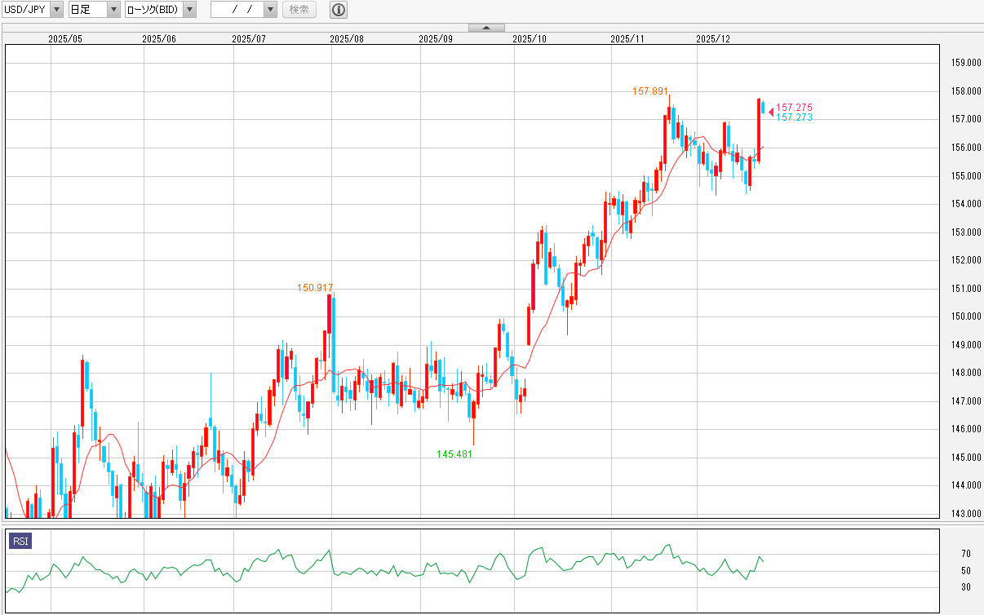Click the RSI 70 level label
Screen dimensions: 984x615
(x=965, y=554)
